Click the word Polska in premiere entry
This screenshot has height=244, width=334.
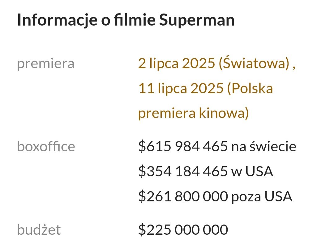pos(252,88)
